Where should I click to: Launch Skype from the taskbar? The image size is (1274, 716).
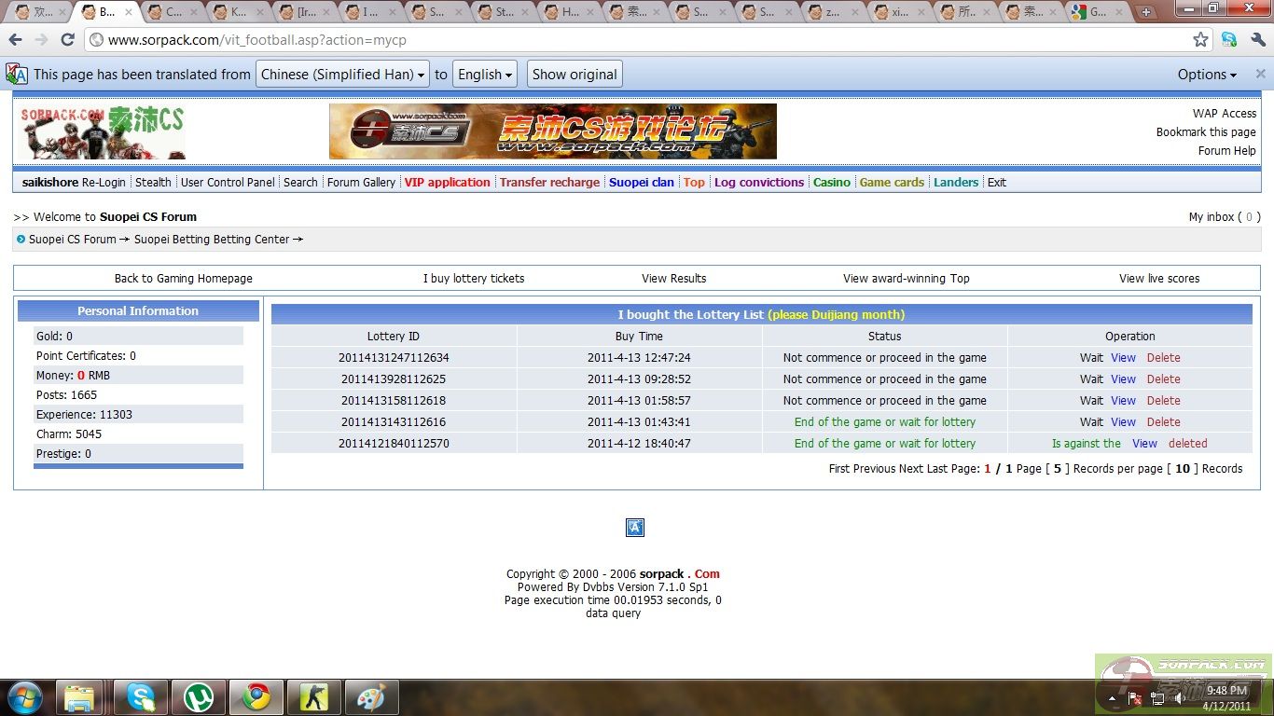coord(141,696)
